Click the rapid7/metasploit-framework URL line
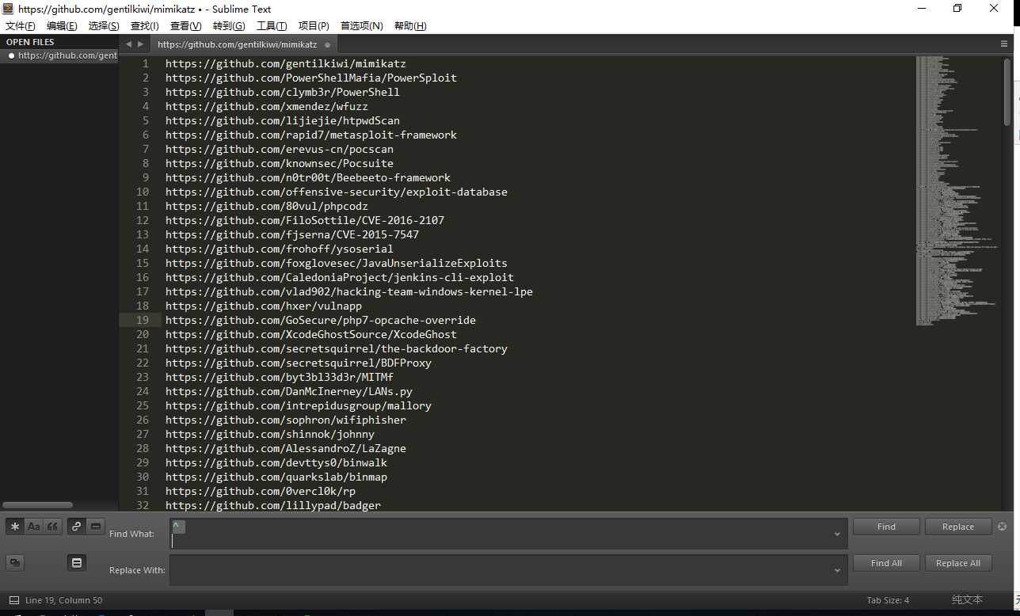 [311, 135]
